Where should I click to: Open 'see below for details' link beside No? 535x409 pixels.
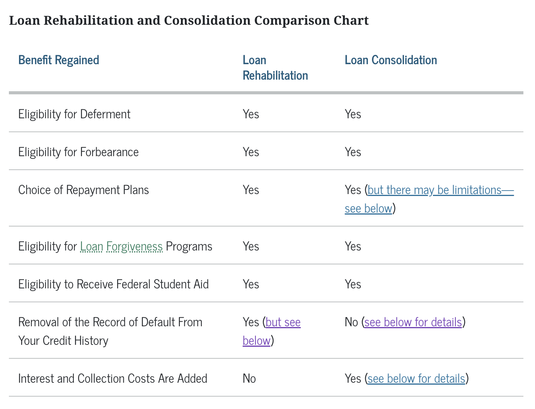point(413,322)
